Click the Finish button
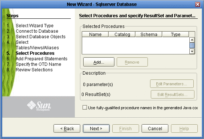 coord(125,129)
